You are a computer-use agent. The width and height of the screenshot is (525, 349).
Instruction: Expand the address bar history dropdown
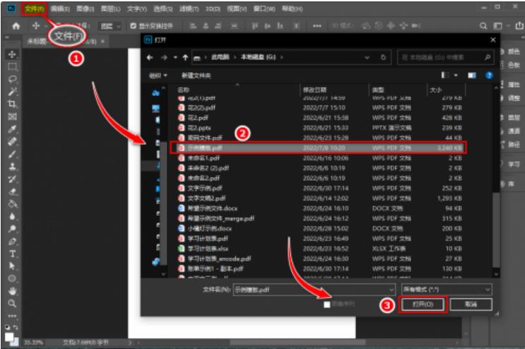(x=367, y=57)
